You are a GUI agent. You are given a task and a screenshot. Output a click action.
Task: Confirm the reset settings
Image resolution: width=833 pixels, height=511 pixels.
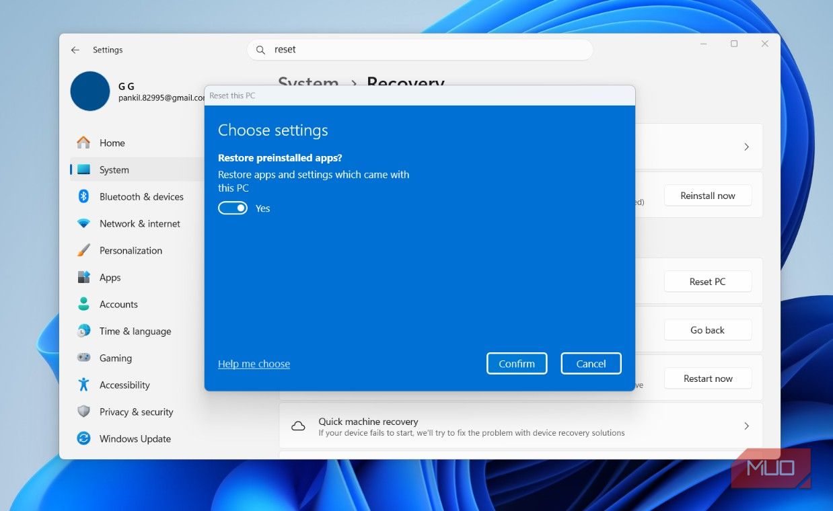(517, 364)
